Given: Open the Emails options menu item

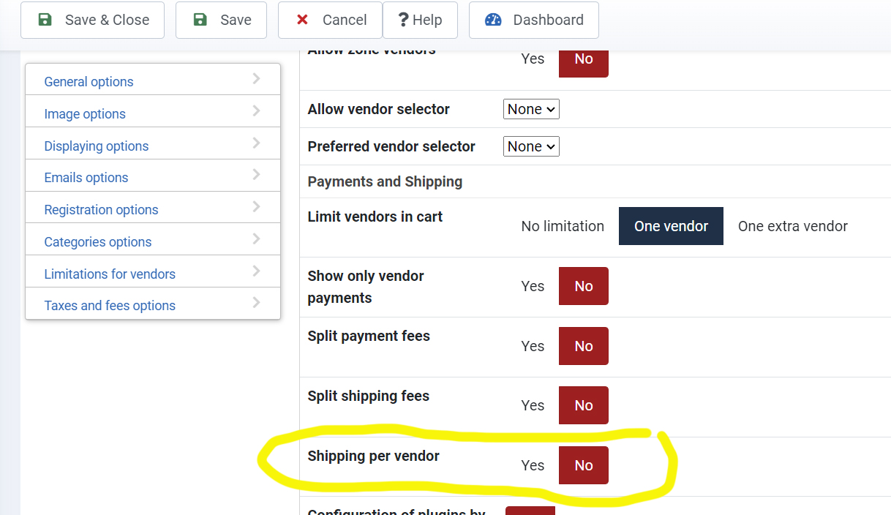Looking at the screenshot, I should 86,178.
